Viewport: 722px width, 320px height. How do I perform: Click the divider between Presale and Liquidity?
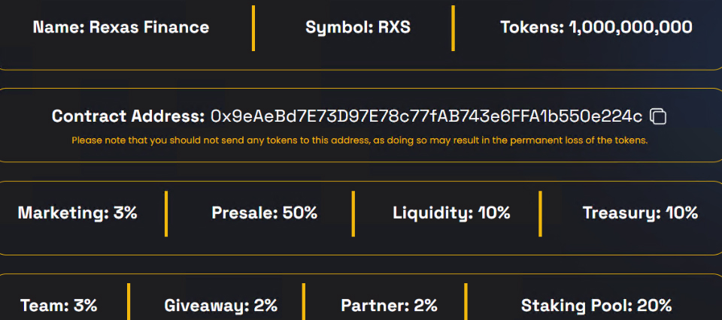point(353,213)
